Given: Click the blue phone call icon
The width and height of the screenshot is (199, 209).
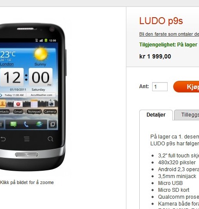Looking at the screenshot, I should [26, 124].
